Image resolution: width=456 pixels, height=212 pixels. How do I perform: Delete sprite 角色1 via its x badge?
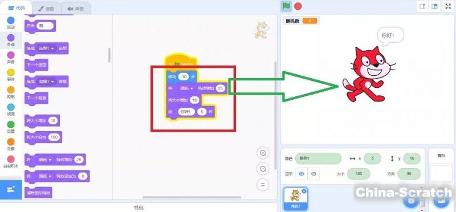pyautogui.click(x=304, y=191)
